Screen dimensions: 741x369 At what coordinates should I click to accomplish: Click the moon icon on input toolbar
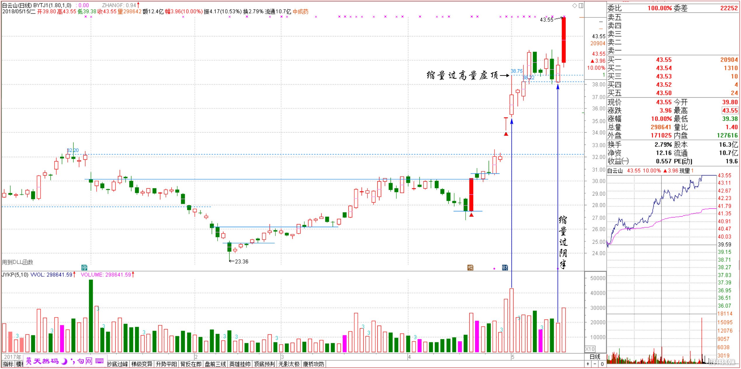(x=64, y=361)
